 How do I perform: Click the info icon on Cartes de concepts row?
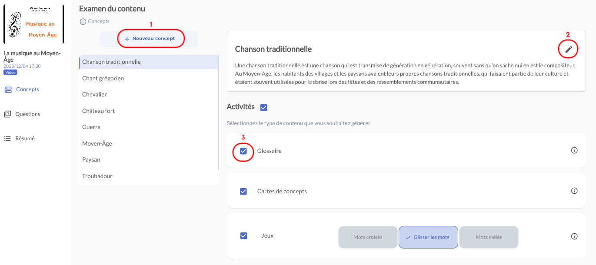click(x=574, y=191)
